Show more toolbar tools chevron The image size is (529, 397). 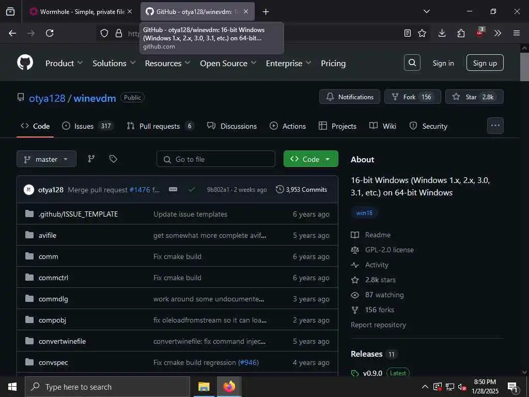[497, 33]
